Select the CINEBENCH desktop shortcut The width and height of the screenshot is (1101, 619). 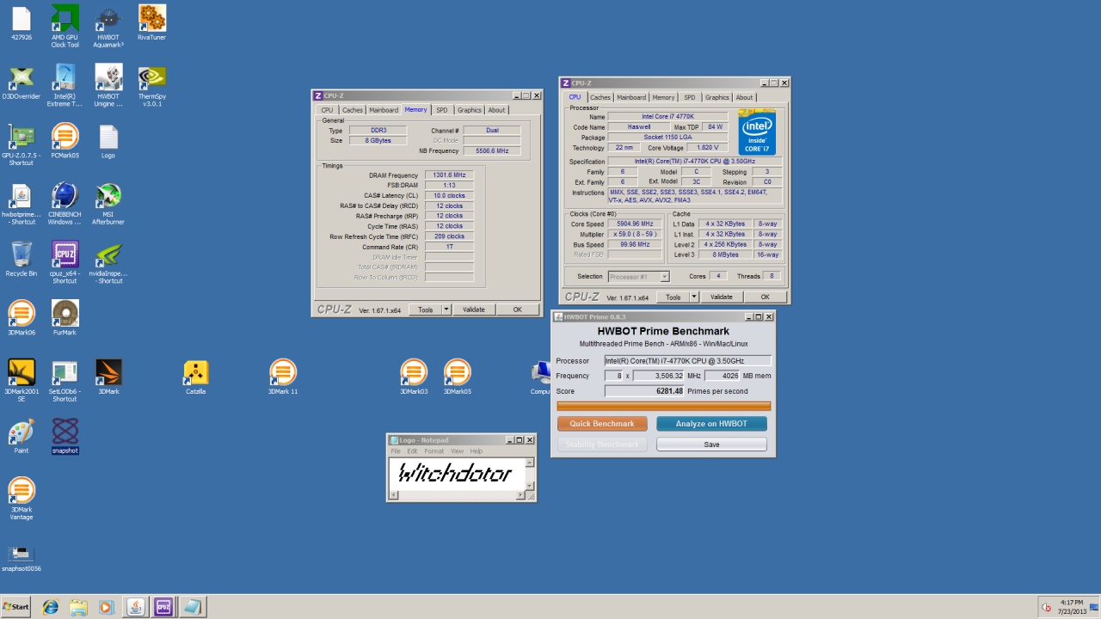(x=65, y=198)
